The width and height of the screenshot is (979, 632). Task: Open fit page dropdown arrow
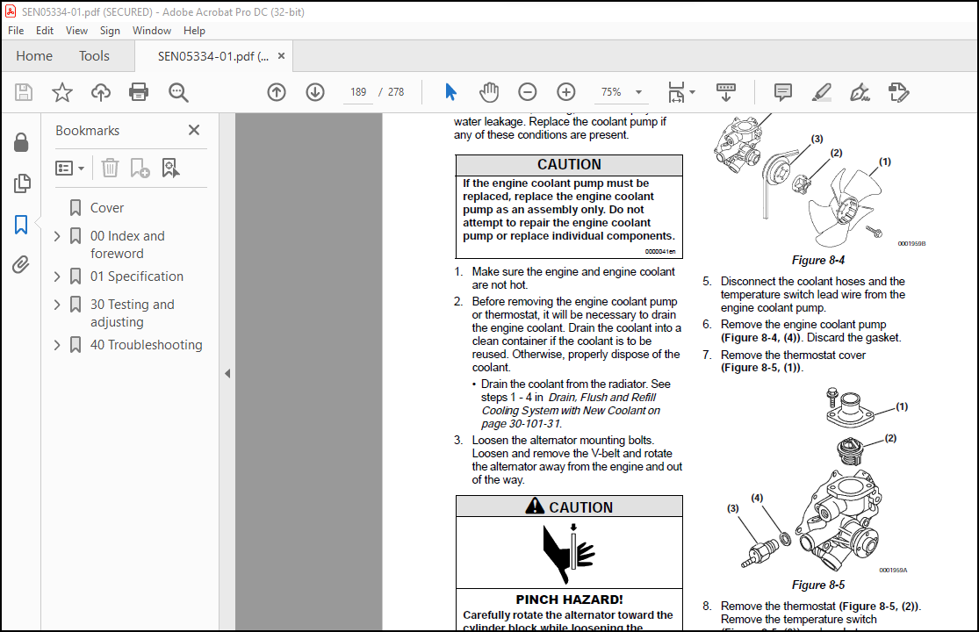[692, 92]
